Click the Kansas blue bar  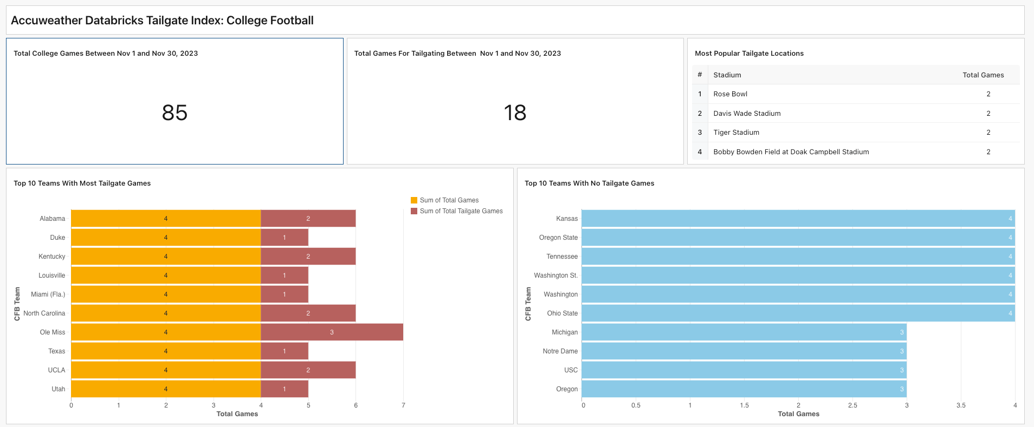pyautogui.click(x=798, y=219)
